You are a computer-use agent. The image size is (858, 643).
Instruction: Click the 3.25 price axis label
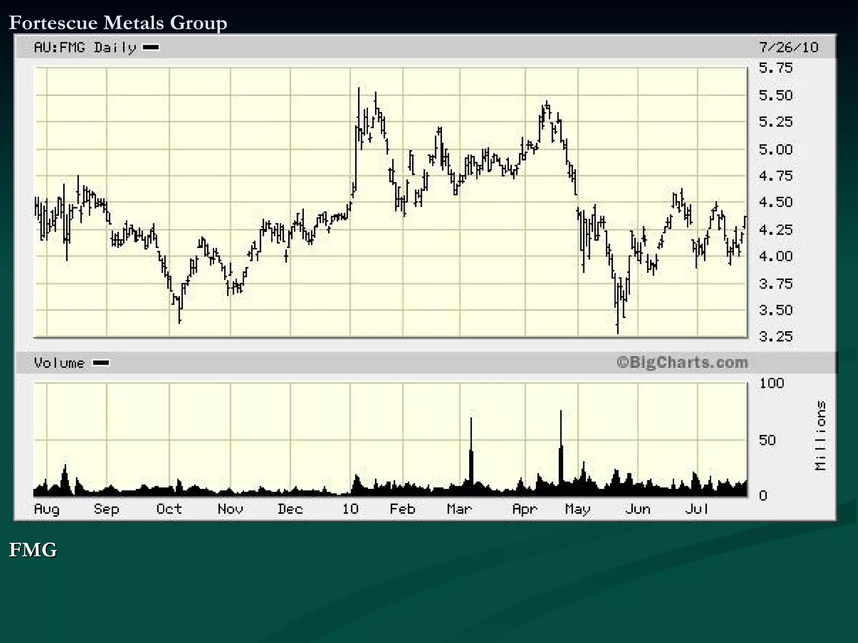[776, 337]
